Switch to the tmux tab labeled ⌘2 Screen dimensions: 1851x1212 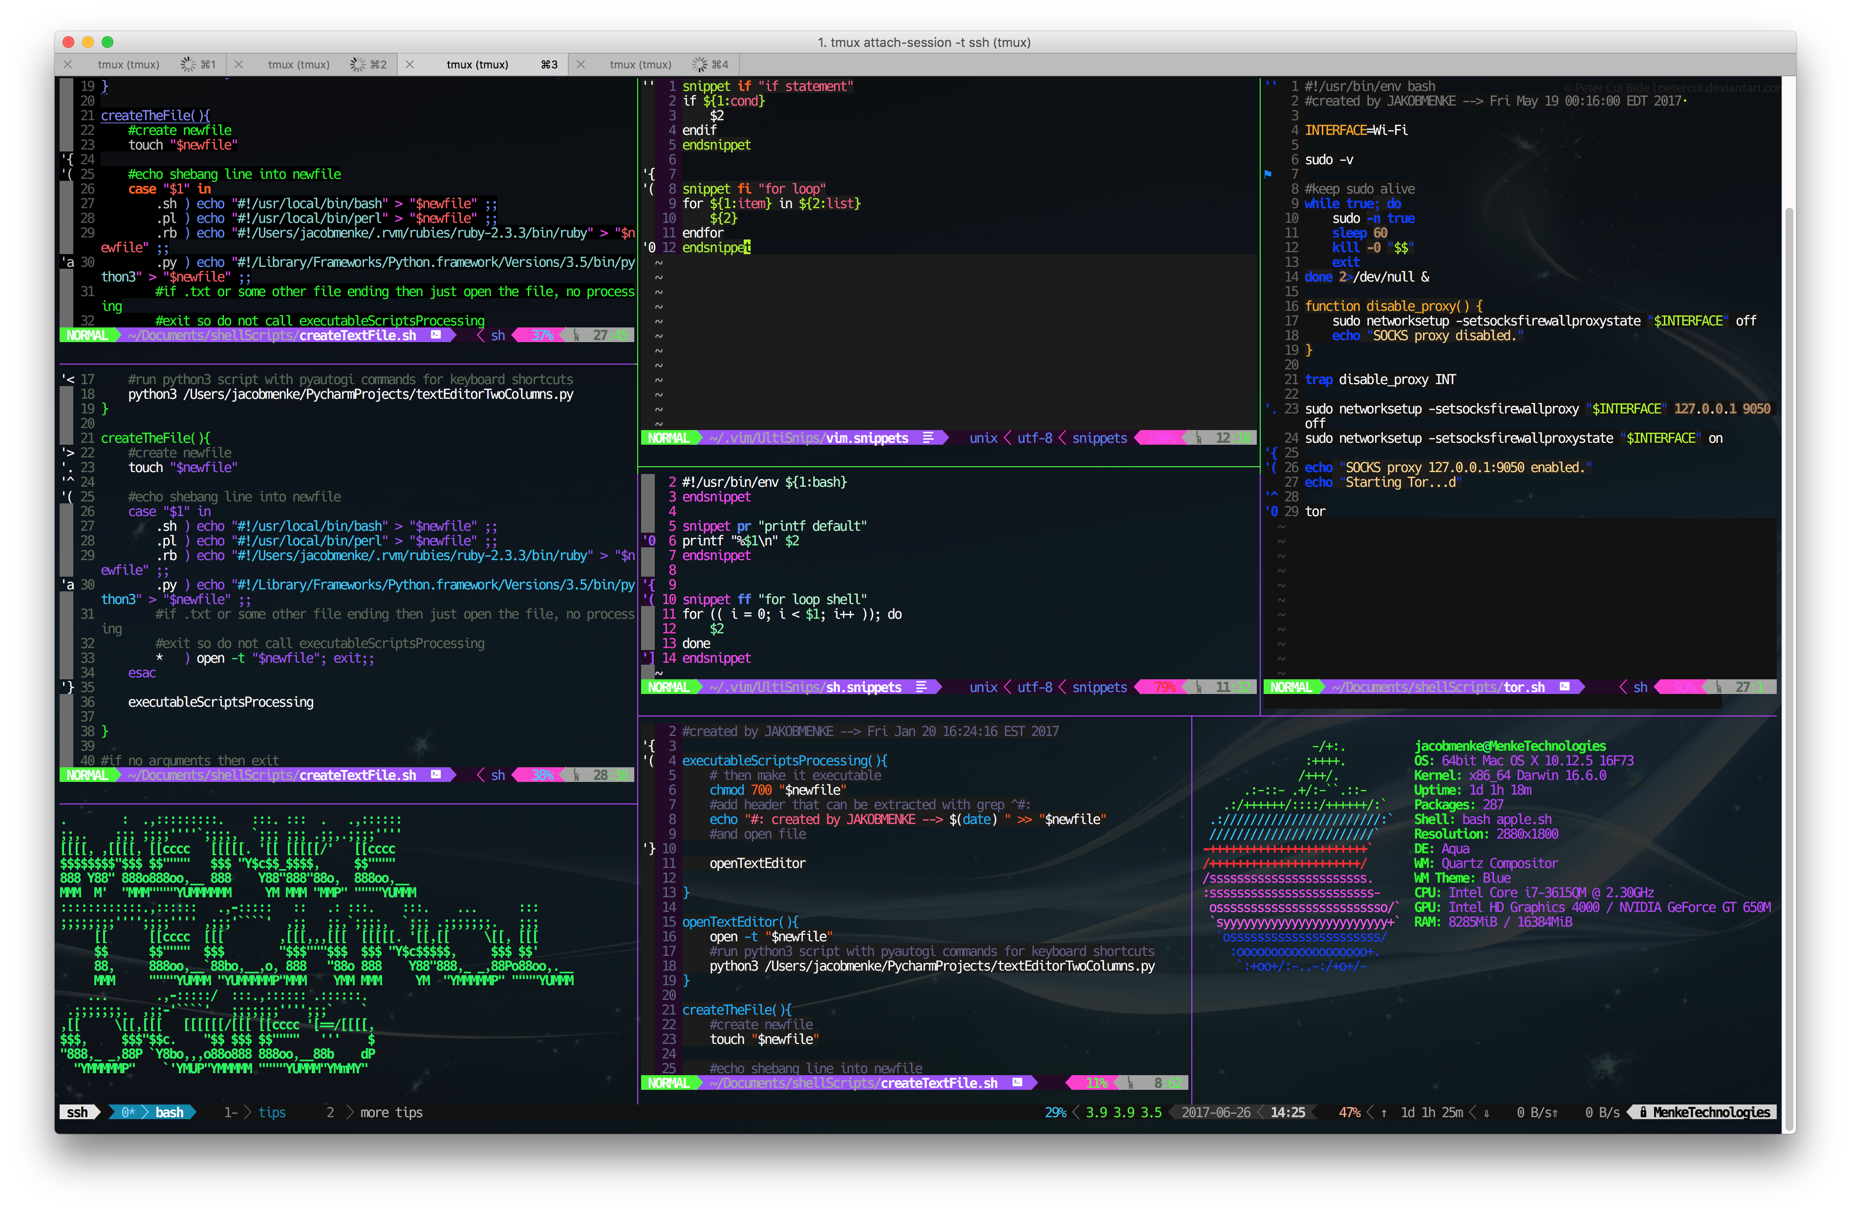tap(299, 65)
